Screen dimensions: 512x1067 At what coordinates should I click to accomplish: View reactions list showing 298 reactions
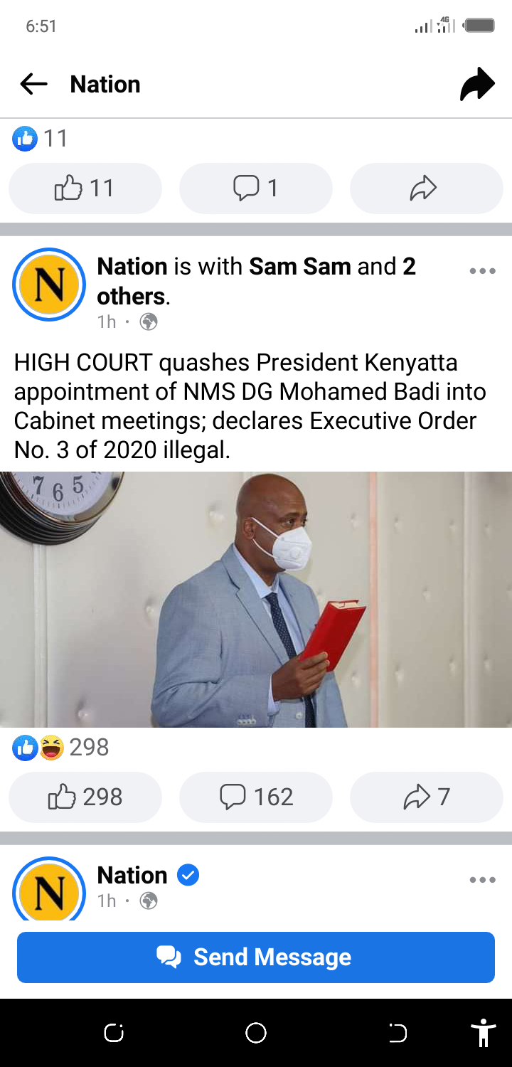click(x=61, y=747)
